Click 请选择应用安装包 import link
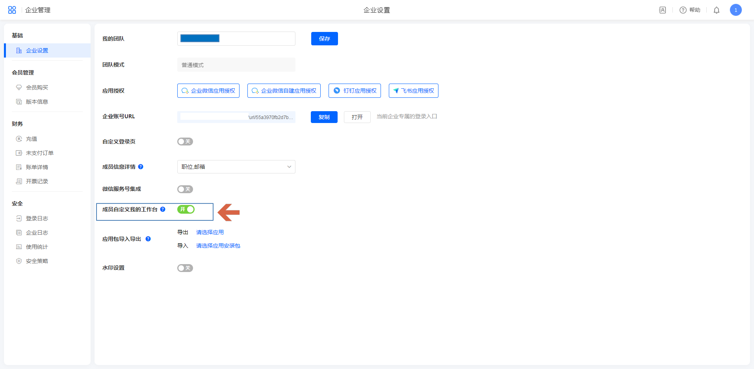Viewport: 754px width, 369px height. pyautogui.click(x=218, y=246)
